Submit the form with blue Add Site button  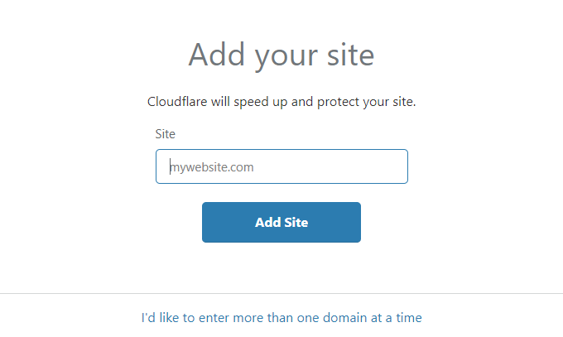[x=281, y=222]
